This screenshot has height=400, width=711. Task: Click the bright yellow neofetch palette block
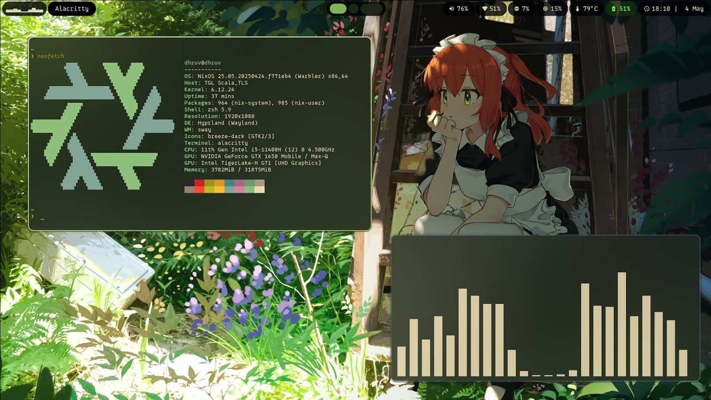(219, 189)
